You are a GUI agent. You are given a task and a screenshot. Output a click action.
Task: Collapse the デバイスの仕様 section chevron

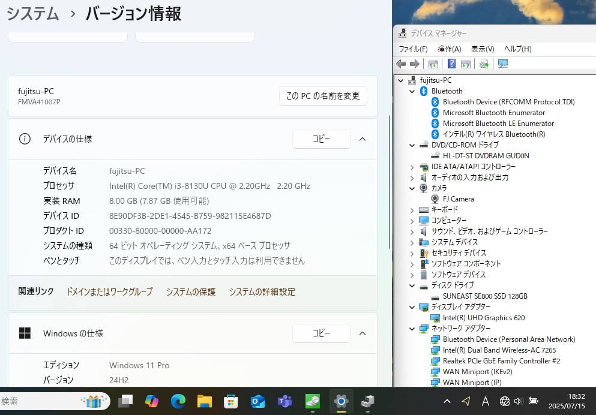(x=363, y=139)
